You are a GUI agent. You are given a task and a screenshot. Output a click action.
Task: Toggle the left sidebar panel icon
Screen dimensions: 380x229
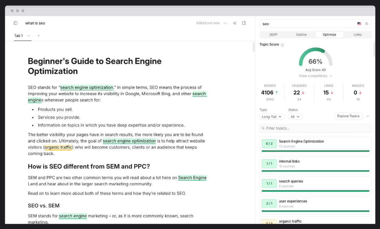(16, 23)
